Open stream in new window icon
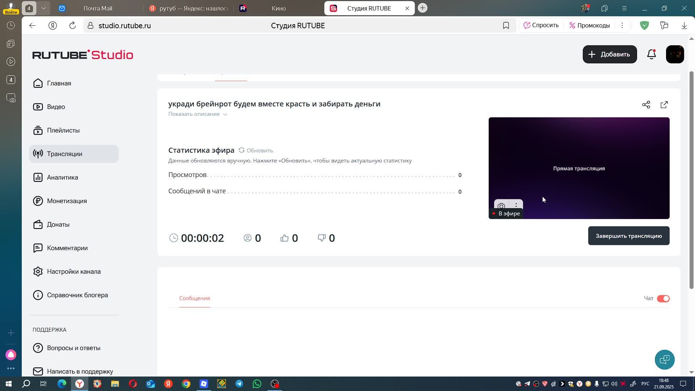Screen dimensions: 695x391 [664, 105]
